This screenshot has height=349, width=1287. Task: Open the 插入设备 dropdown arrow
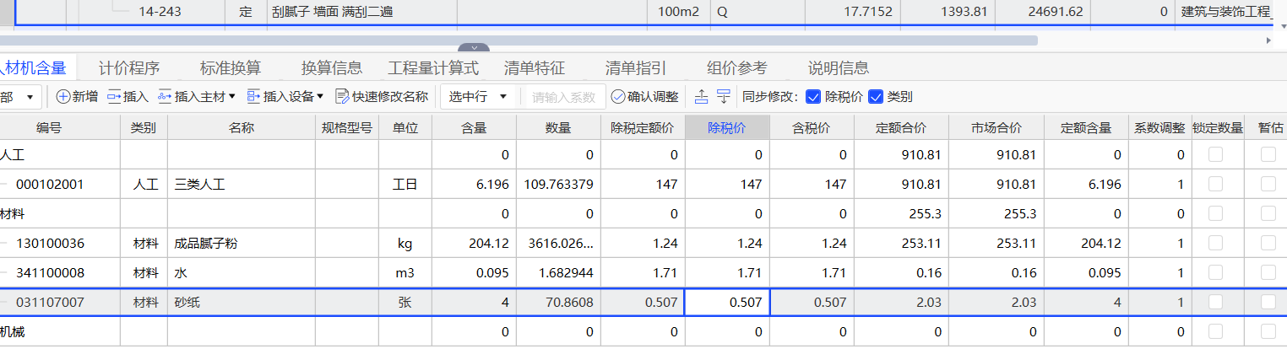(320, 97)
